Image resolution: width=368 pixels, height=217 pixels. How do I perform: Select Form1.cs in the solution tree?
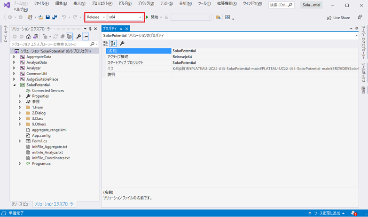click(x=39, y=141)
